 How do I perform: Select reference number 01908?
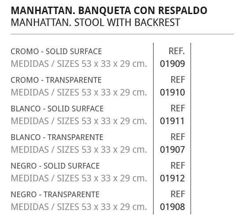(x=172, y=207)
